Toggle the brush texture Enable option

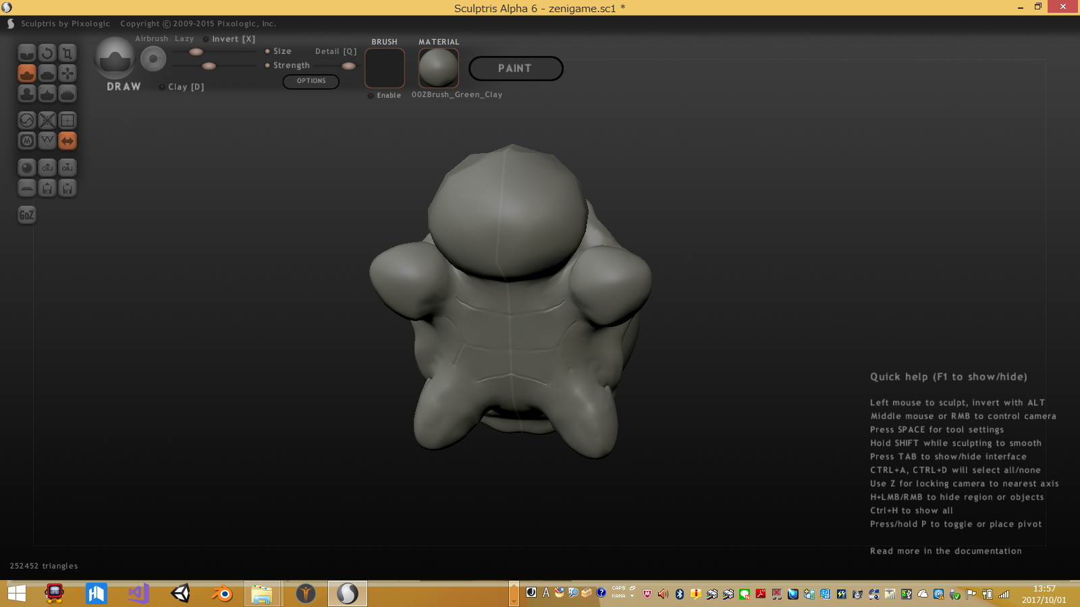(385, 96)
